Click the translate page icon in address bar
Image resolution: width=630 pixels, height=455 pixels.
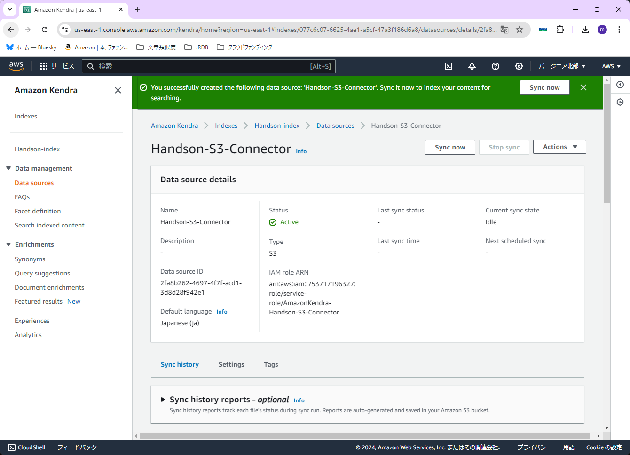(504, 30)
